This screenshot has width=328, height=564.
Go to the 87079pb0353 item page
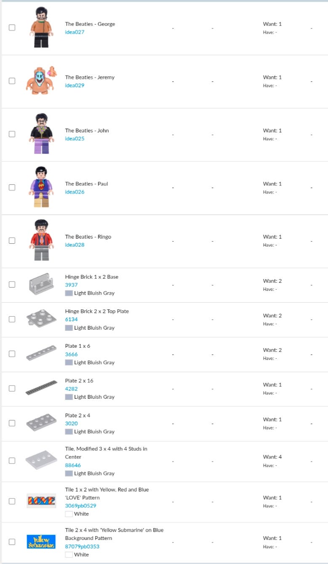pos(82,547)
